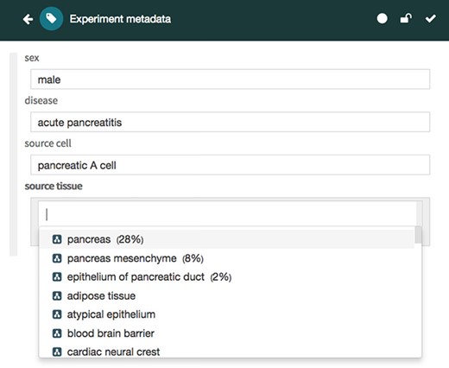Click the source cell label
This screenshot has width=449, height=368.
point(47,143)
